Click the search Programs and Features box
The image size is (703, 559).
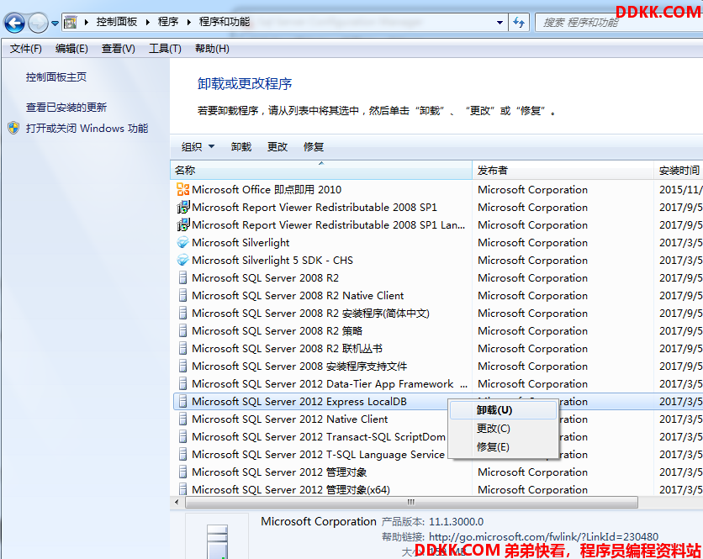pyautogui.click(x=619, y=23)
